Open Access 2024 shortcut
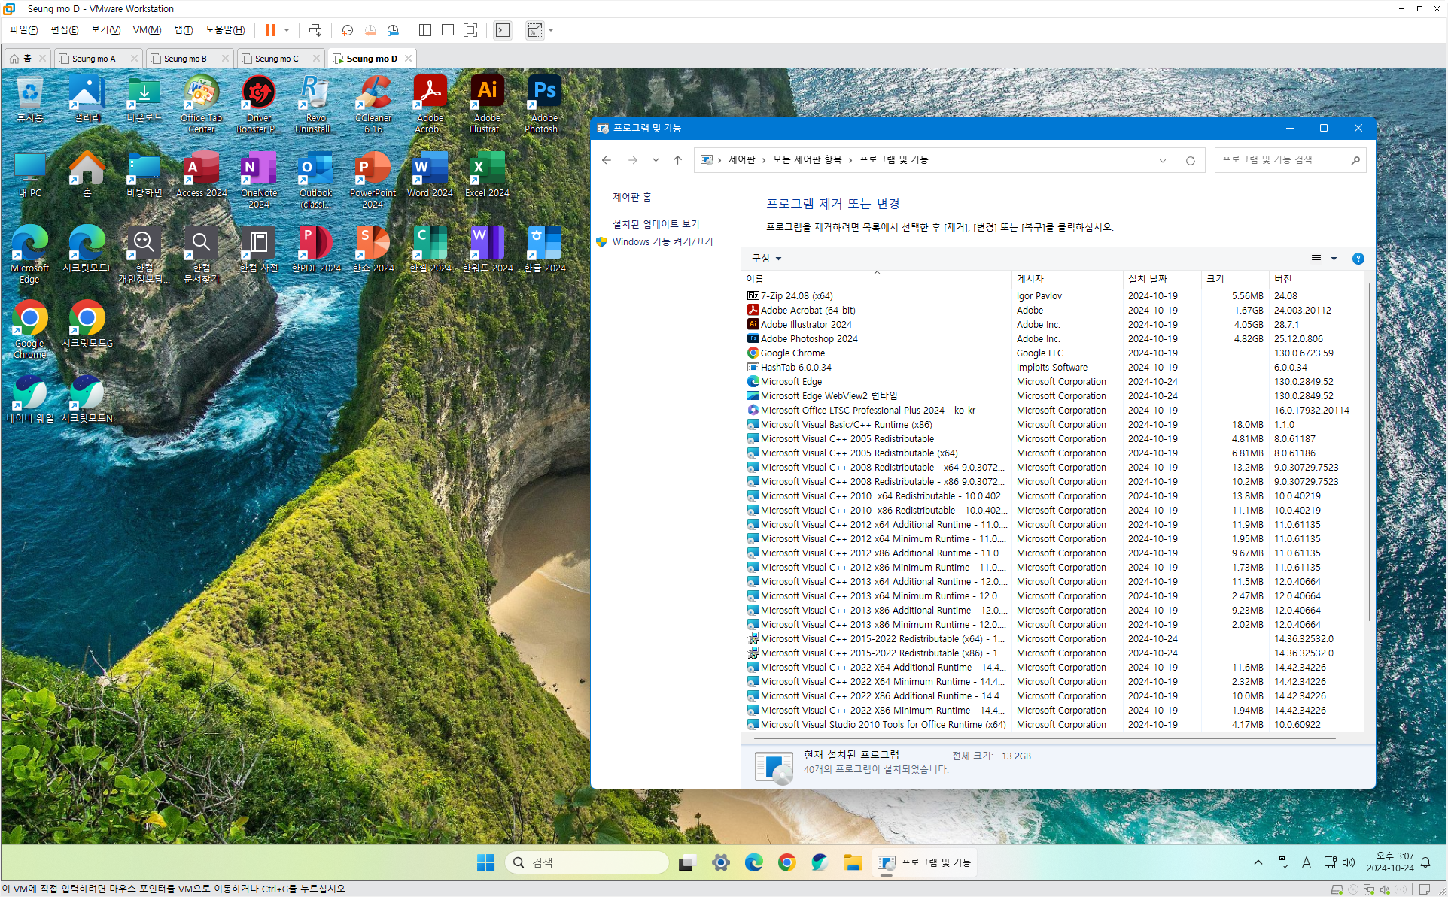This screenshot has width=1448, height=897. coord(201,174)
